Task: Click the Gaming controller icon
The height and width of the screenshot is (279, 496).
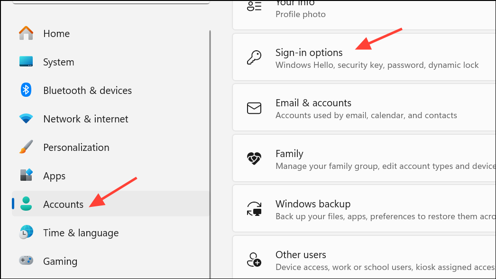Action: (x=26, y=261)
